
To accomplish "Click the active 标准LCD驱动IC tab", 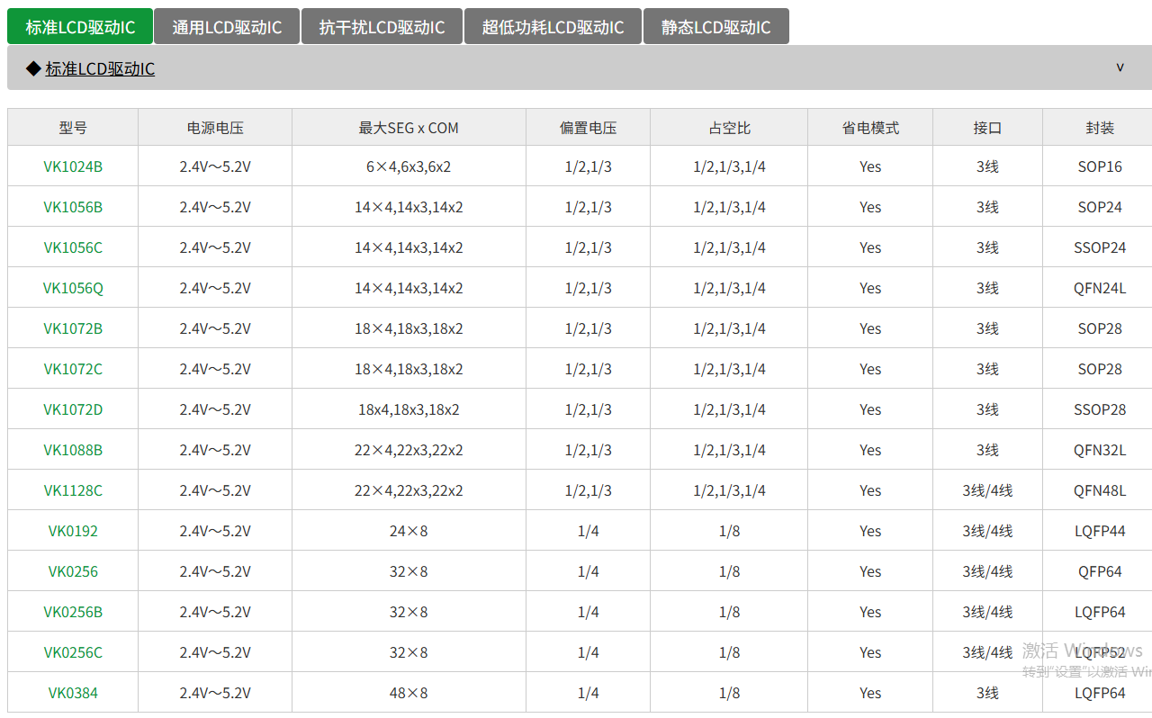I will (x=80, y=27).
